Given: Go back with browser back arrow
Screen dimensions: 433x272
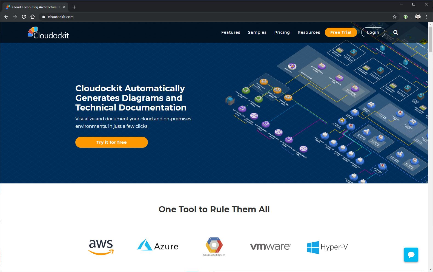Looking at the screenshot, I should click(6, 17).
